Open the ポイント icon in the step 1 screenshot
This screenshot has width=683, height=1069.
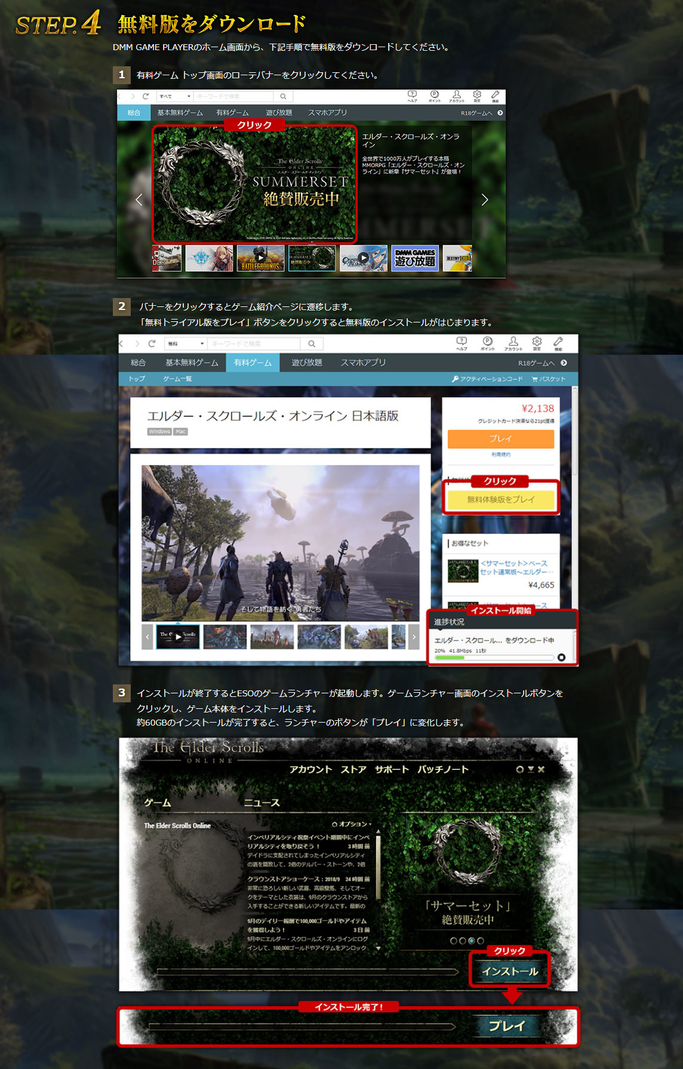coord(435,95)
